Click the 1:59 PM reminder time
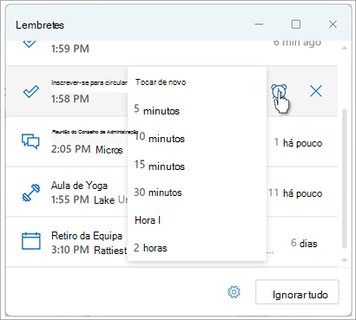 pos(70,49)
